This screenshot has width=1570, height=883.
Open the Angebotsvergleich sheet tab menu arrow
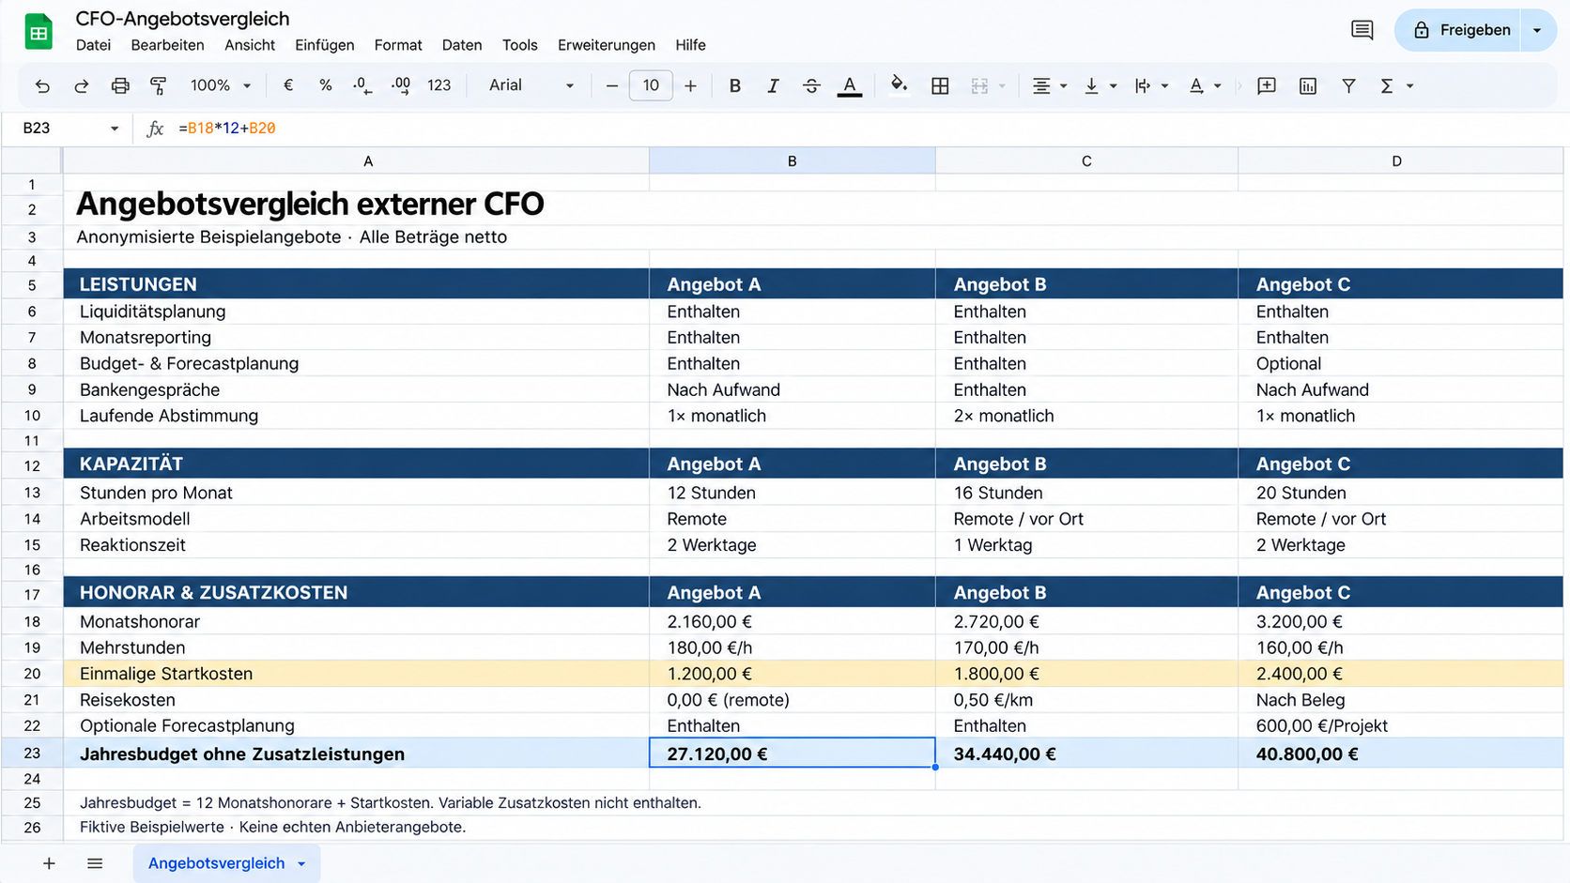(301, 864)
